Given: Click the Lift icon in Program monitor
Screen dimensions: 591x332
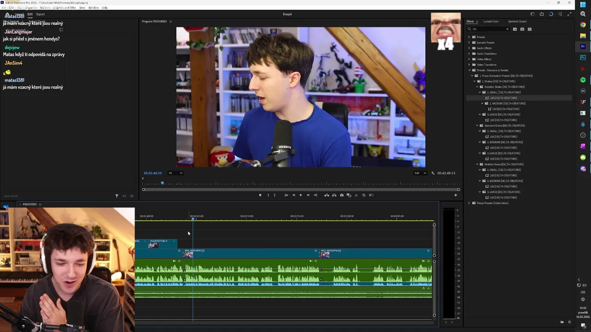Looking at the screenshot, I should click(326, 195).
